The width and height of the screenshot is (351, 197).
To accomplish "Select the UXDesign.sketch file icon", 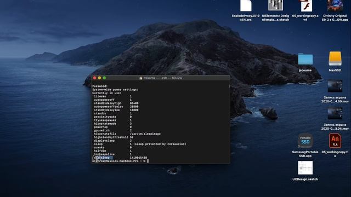I will pos(305,168).
